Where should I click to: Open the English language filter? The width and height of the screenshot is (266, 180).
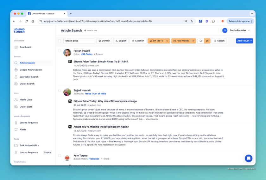(121, 41)
